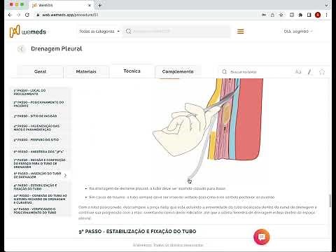Open the hamburger menu icon
Screen dimensions: 336x252
[x=240, y=31]
